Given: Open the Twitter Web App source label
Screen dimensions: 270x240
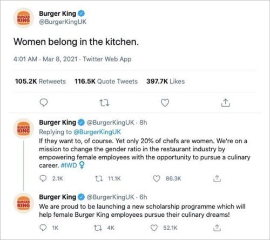Looking at the screenshot, I should pyautogui.click(x=107, y=59).
